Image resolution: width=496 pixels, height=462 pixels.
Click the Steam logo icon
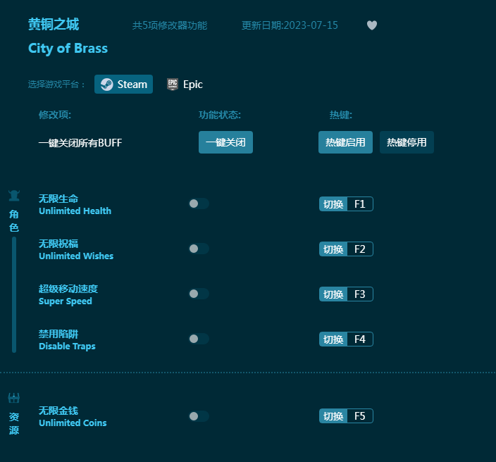[x=106, y=85]
